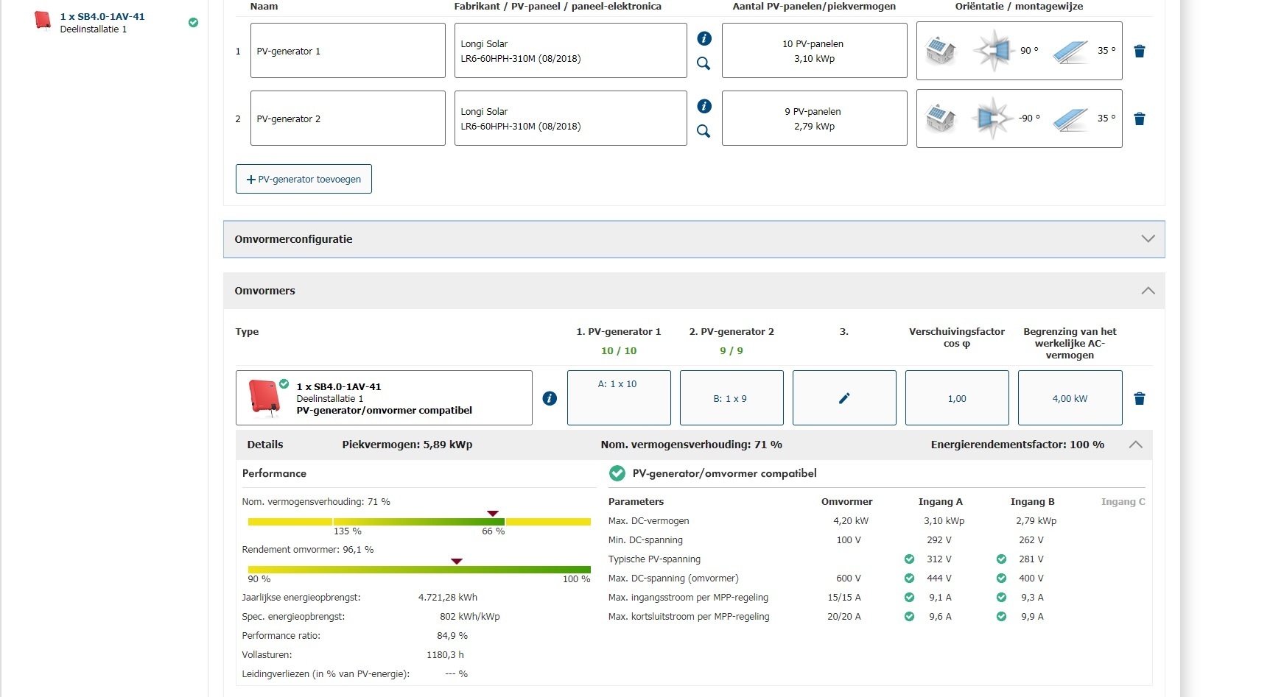
Task: Click info icon for PV-generator 1 panel
Action: (x=704, y=38)
